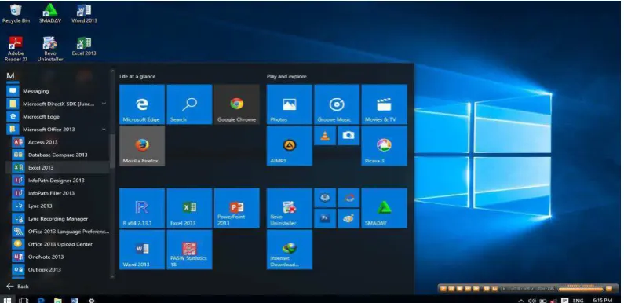Open the Groove Music tile
This screenshot has height=303, width=624.
(x=337, y=104)
